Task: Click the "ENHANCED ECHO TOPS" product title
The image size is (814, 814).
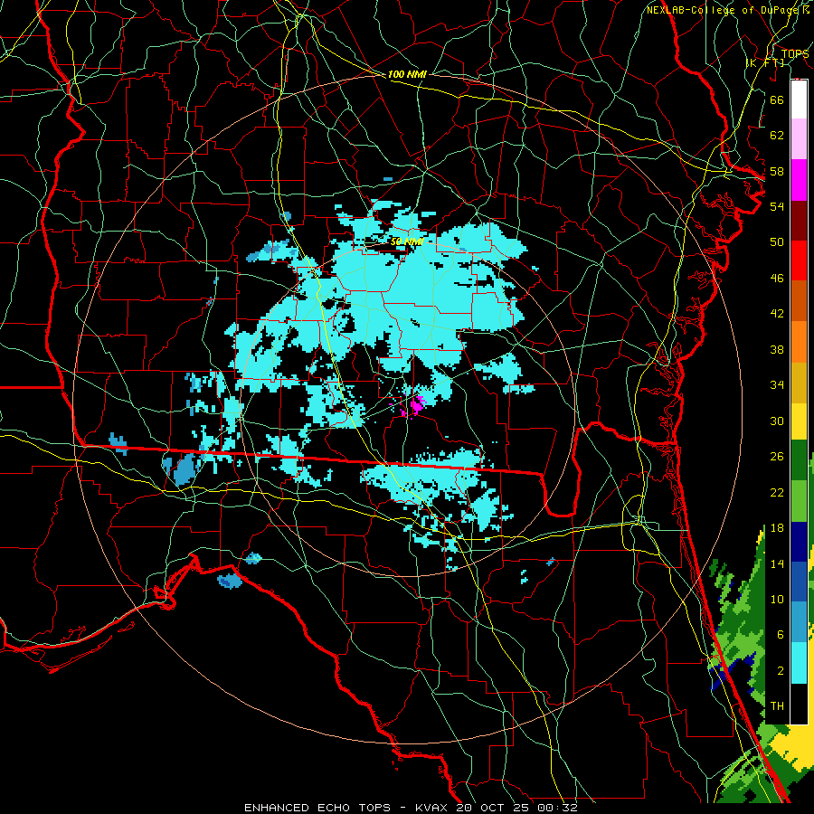Action: (x=317, y=808)
